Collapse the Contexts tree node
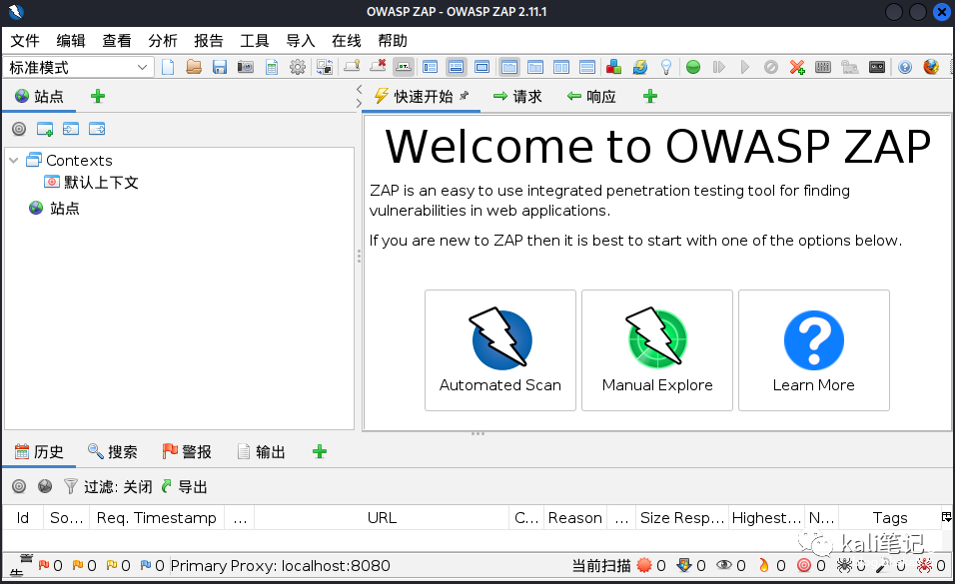 click(14, 160)
